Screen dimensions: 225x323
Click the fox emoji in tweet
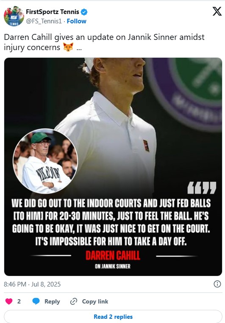tap(68, 48)
